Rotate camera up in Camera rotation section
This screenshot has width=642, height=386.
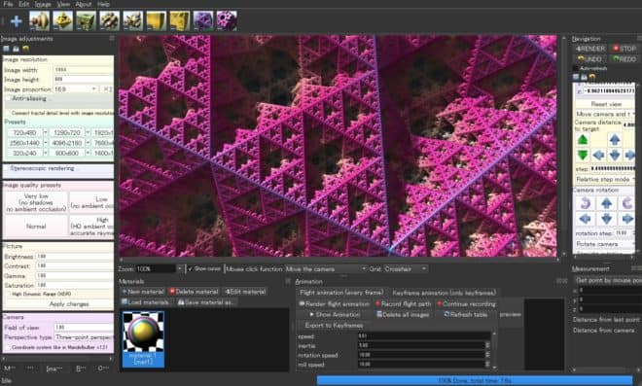[x=606, y=203]
